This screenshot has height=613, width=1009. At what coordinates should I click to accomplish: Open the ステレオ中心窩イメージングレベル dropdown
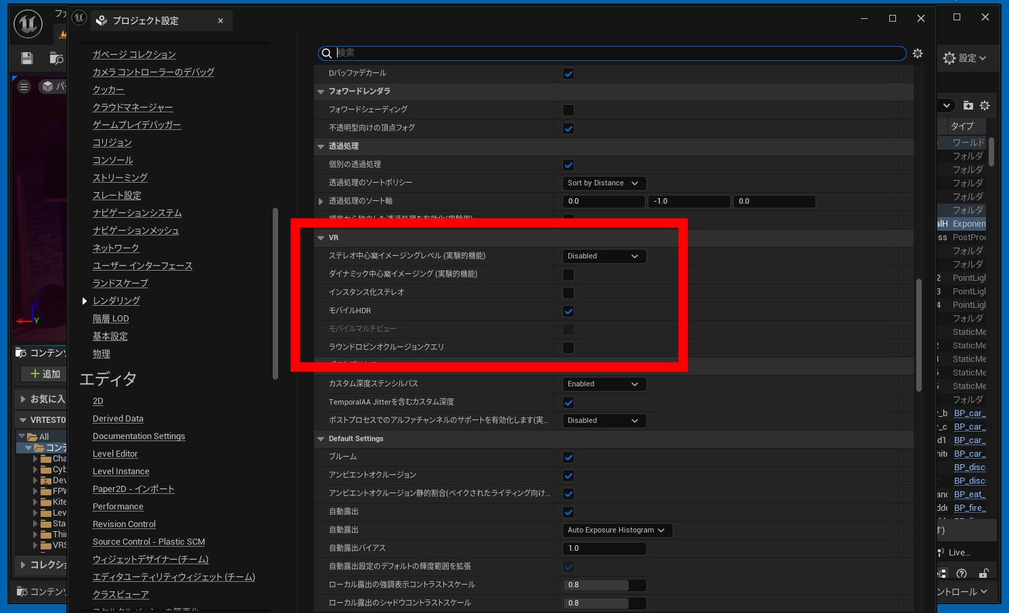pos(604,256)
